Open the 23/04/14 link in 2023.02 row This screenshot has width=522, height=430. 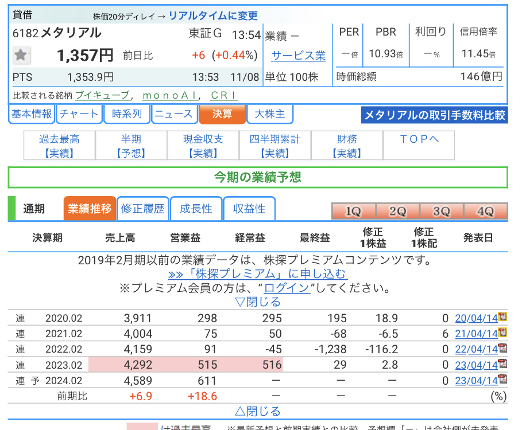click(x=477, y=365)
